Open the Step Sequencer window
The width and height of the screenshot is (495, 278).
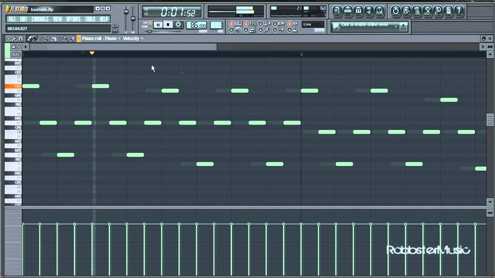pos(348,11)
